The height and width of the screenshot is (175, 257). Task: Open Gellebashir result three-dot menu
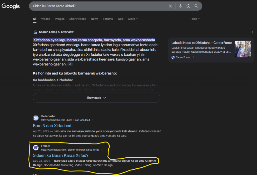point(93,120)
